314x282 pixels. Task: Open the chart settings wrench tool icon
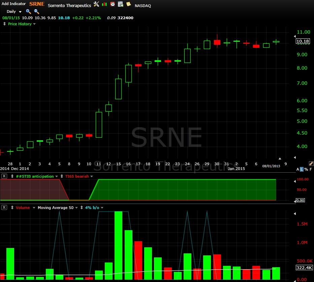[x=96, y=4]
